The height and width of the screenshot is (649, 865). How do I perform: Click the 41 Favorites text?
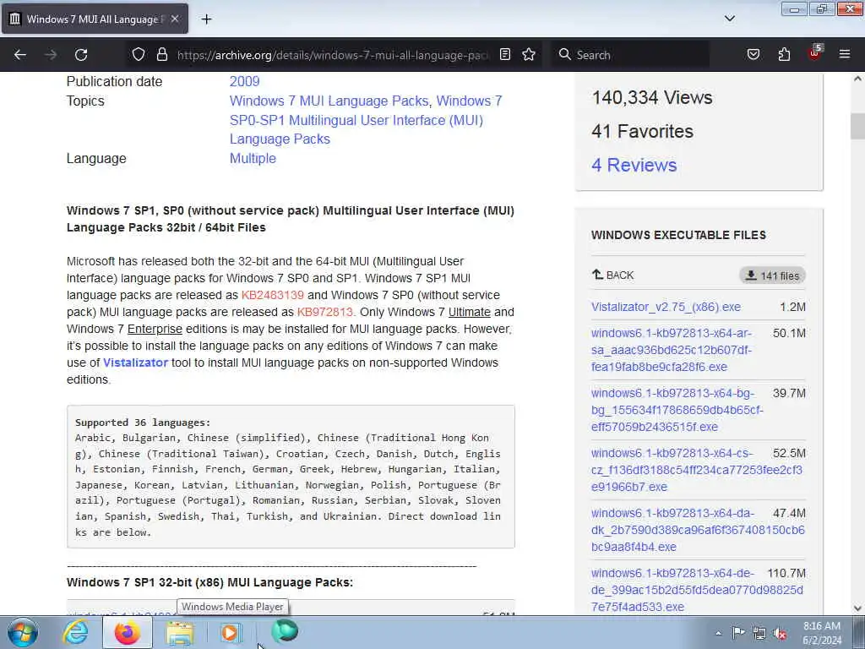coord(642,131)
